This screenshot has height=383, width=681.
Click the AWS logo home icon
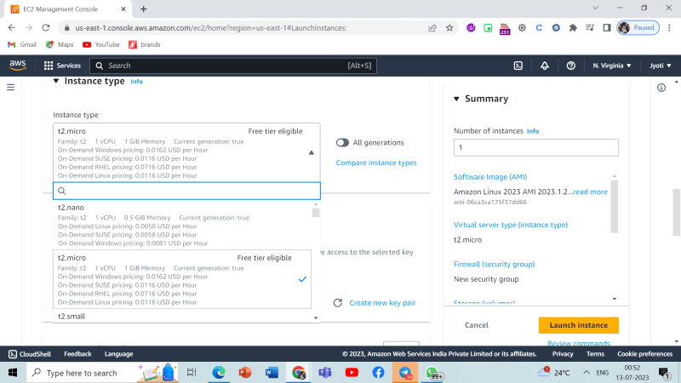pyautogui.click(x=18, y=66)
